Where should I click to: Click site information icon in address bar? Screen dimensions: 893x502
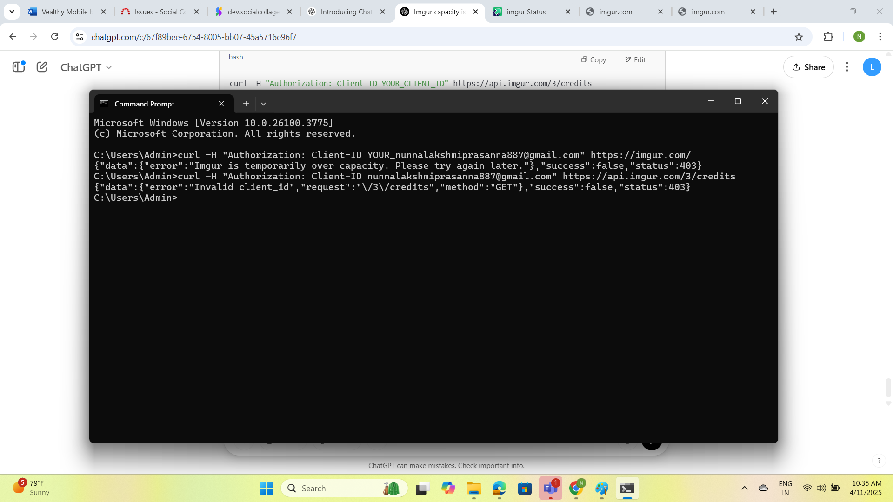coord(80,37)
